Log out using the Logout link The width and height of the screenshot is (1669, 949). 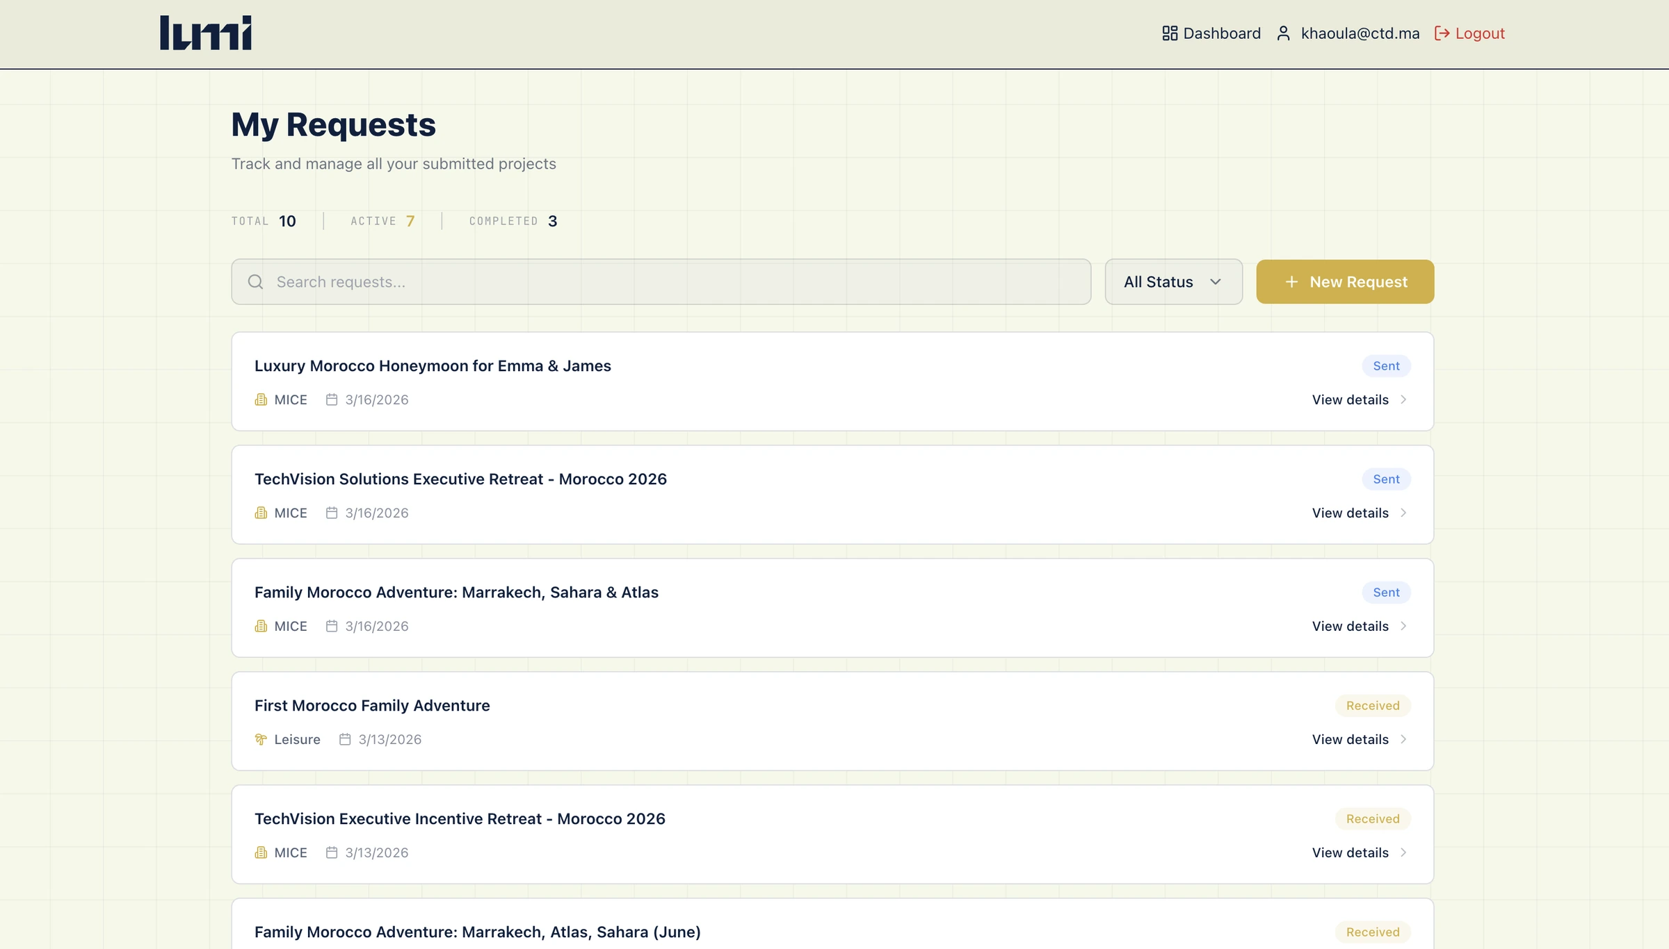click(1469, 33)
